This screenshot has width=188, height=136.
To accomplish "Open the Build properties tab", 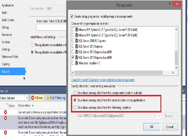I will 4,13.
